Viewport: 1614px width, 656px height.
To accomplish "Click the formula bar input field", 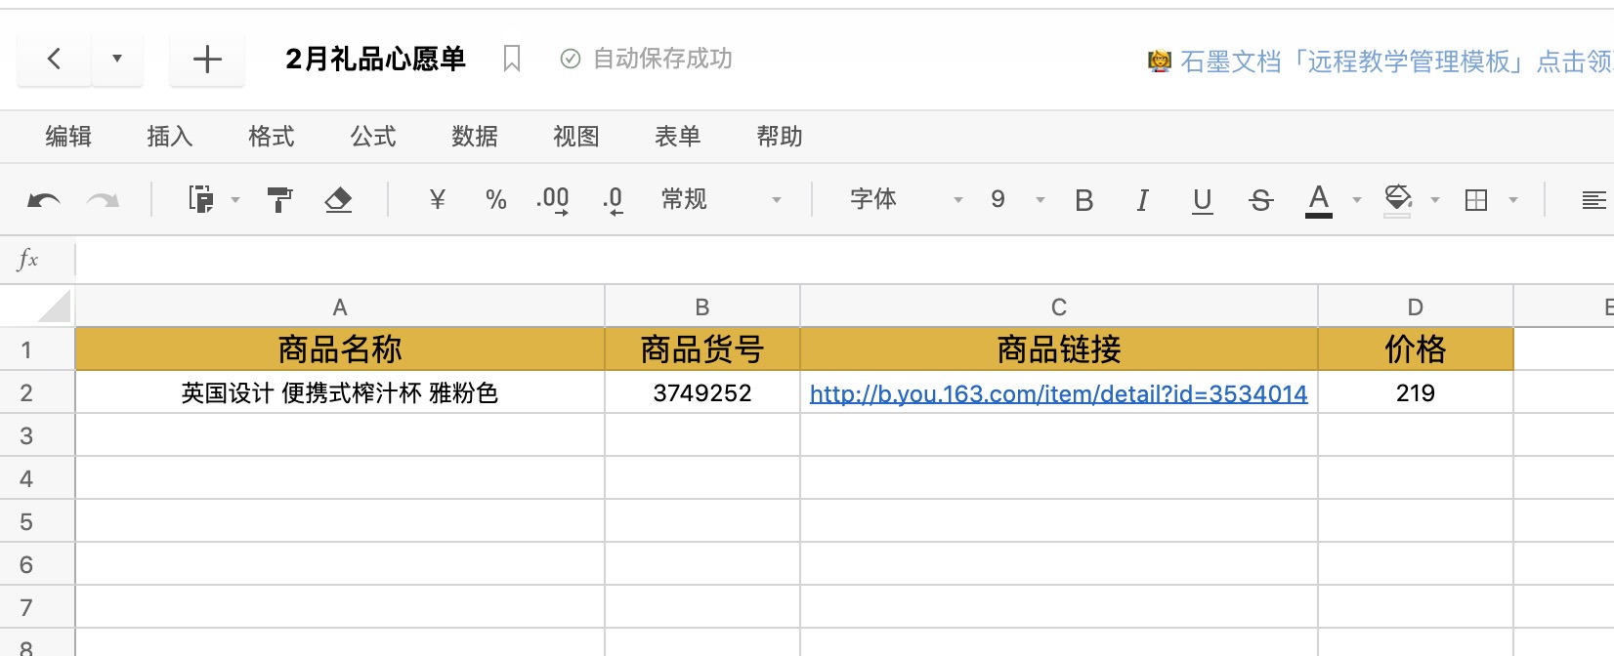I will point(840,260).
